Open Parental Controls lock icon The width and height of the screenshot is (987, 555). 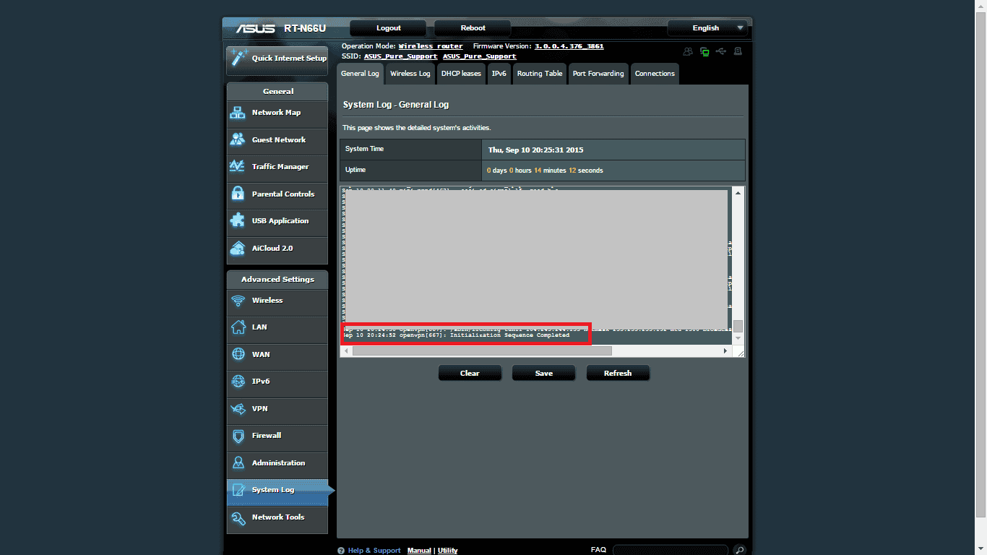pos(238,194)
